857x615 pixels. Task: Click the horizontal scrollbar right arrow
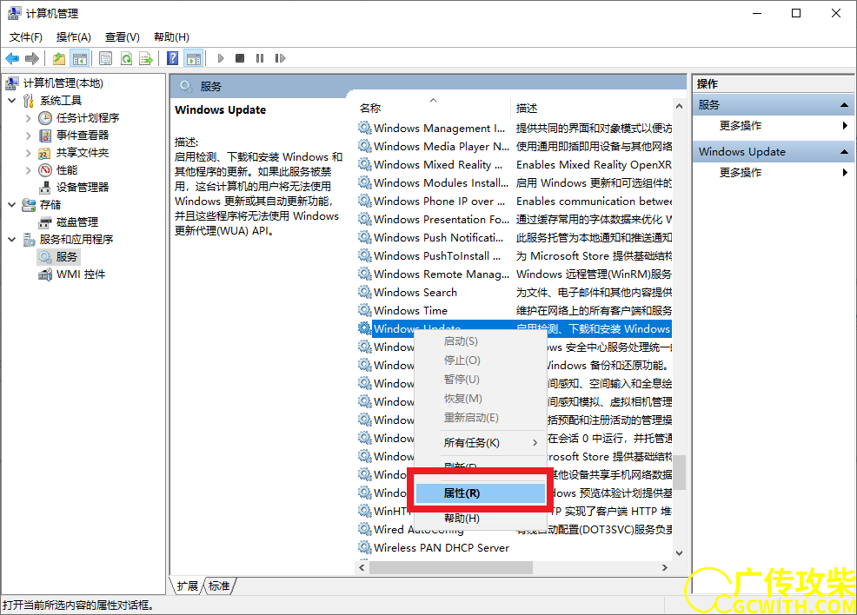[665, 568]
